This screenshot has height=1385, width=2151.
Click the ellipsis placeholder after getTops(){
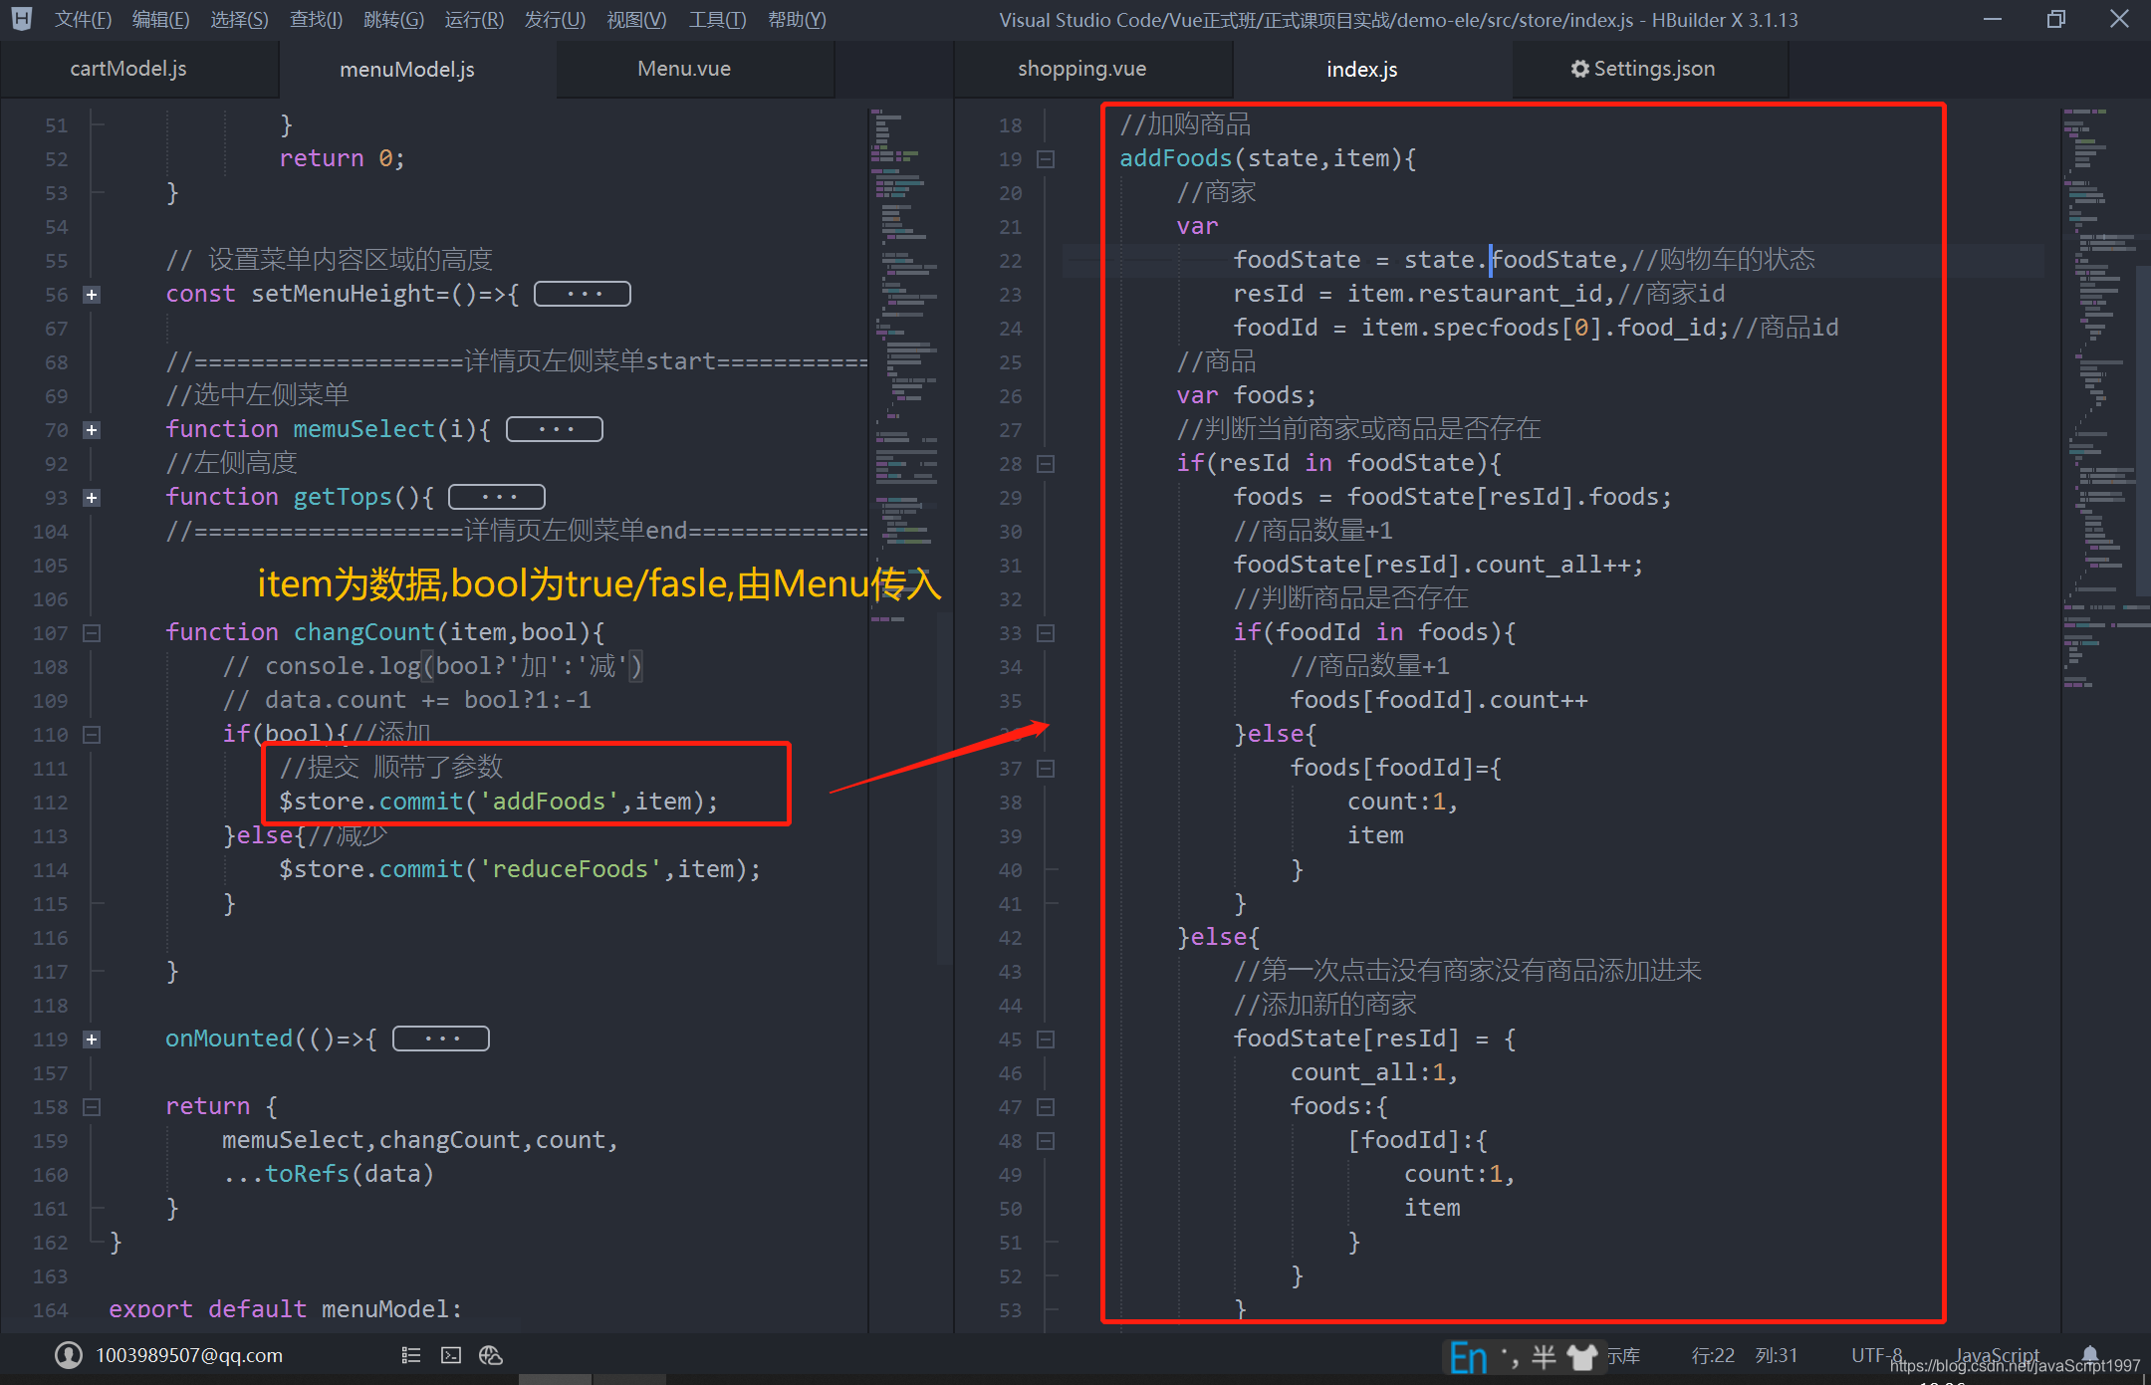click(497, 497)
